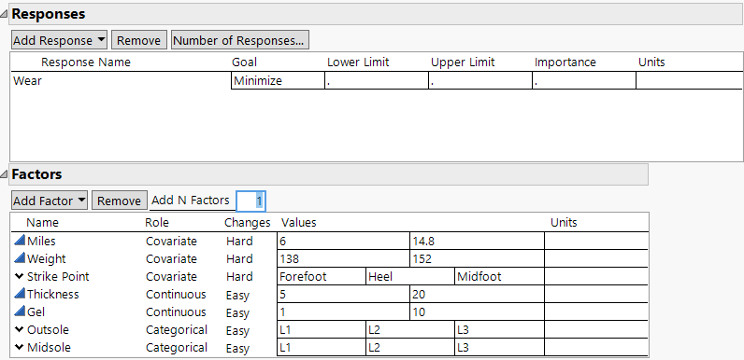Edit Weight low value 138

(343, 258)
